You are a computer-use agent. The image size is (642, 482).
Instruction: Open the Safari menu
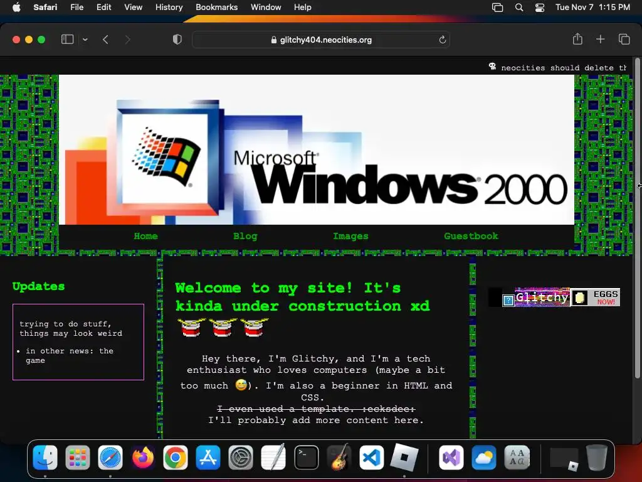[x=45, y=7]
